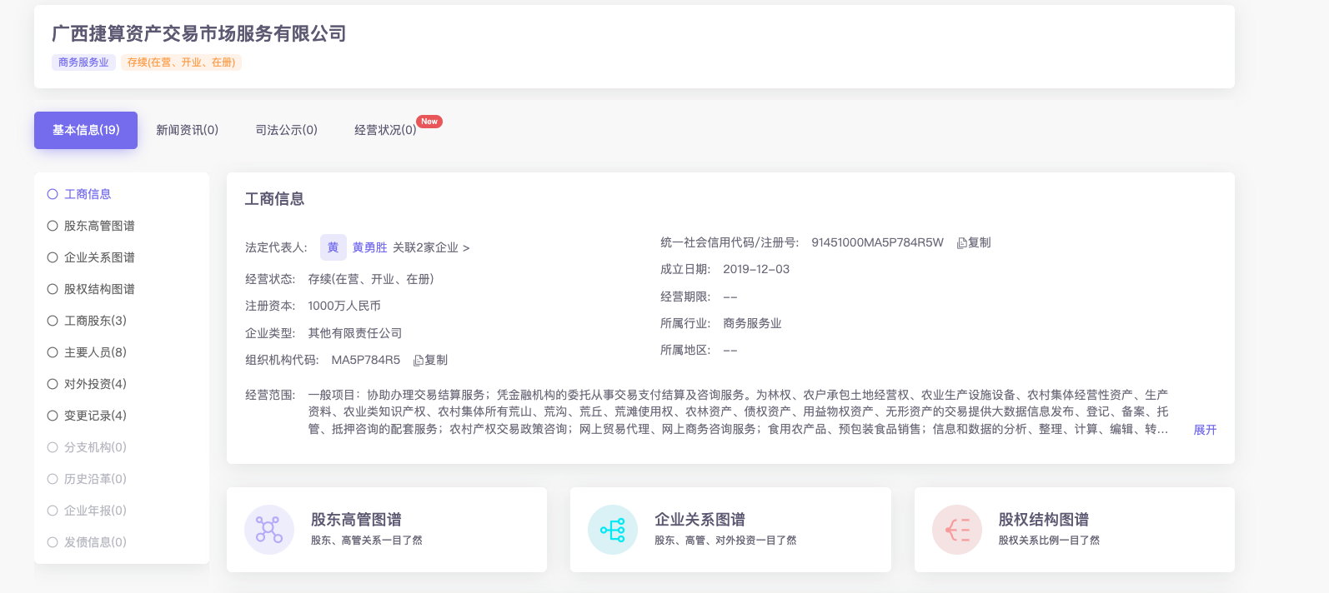
Task: Click 经营状态 value in info panel
Action: (371, 279)
